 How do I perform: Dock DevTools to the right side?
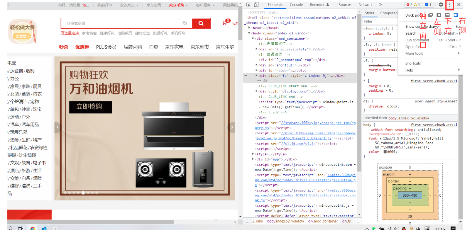[x=456, y=15]
